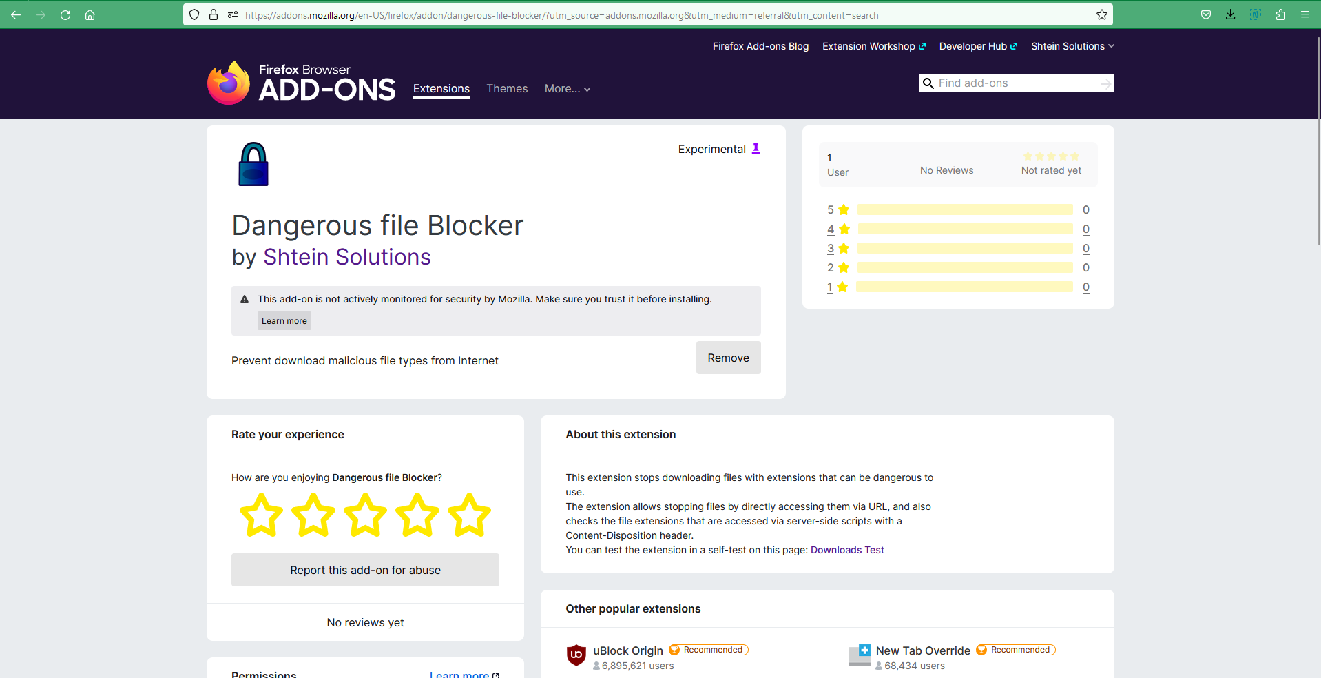Click the browser address bar URL
Screen dimensions: 1321x678
(561, 15)
